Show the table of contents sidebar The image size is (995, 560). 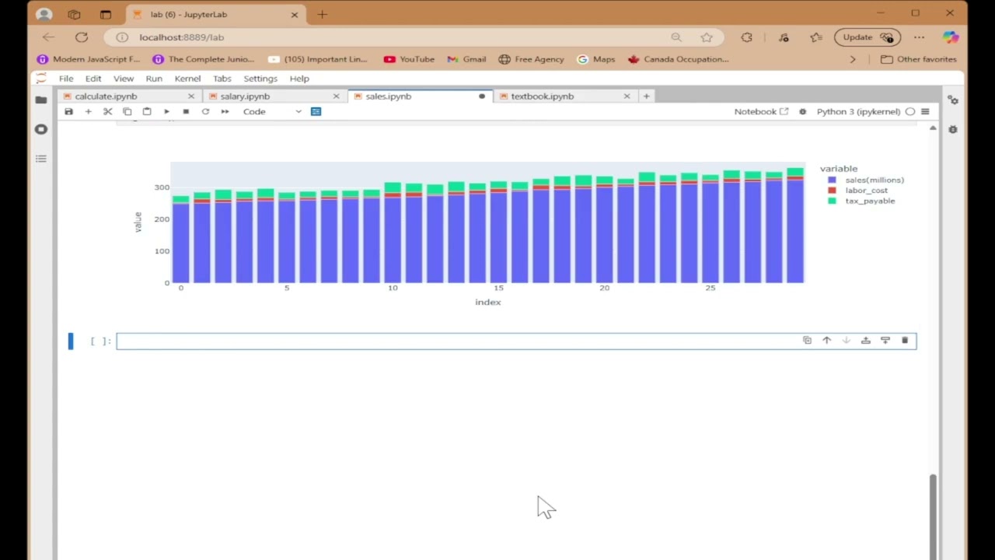41,159
